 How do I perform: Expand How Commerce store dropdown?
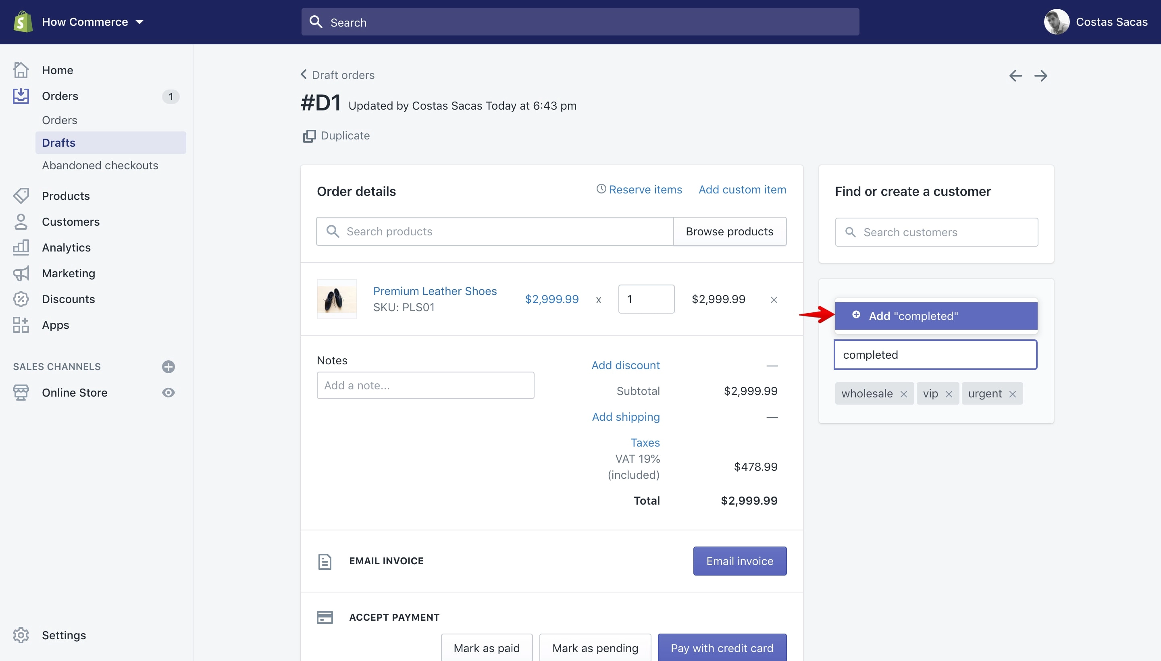point(139,22)
